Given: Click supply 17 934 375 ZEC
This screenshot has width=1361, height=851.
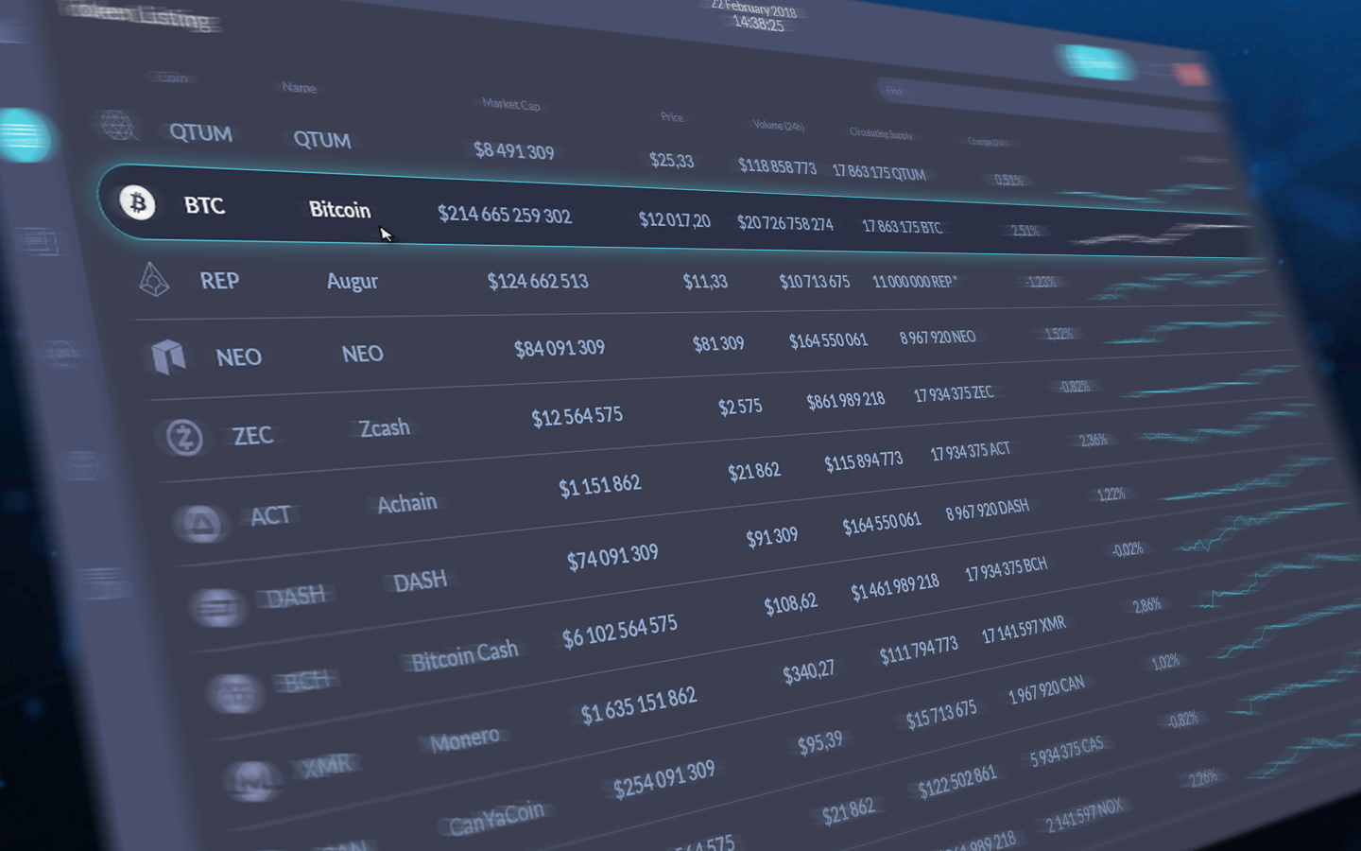Looking at the screenshot, I should point(954,393).
